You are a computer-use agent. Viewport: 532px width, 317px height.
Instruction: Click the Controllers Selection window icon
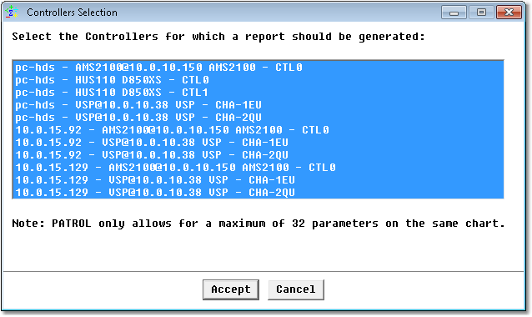click(x=12, y=12)
